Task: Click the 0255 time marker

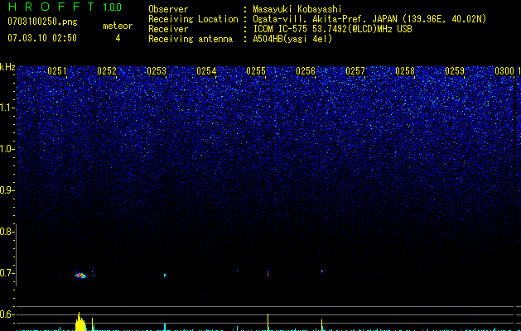Action: coord(256,71)
